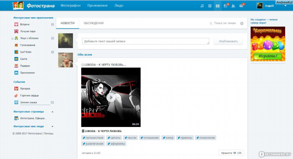The image size is (293, 159).
Task: Select the путешествия tag
Action: [93, 138]
